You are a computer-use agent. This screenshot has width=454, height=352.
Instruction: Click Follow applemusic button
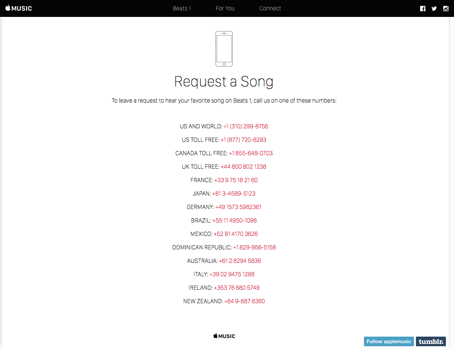(389, 341)
